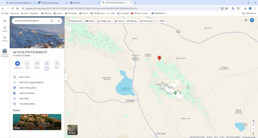
Task: Select the Hotels category chip
Action: [89, 21]
